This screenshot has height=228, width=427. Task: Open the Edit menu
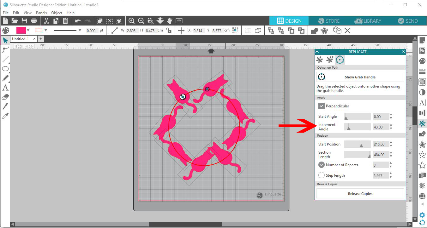click(x=16, y=13)
